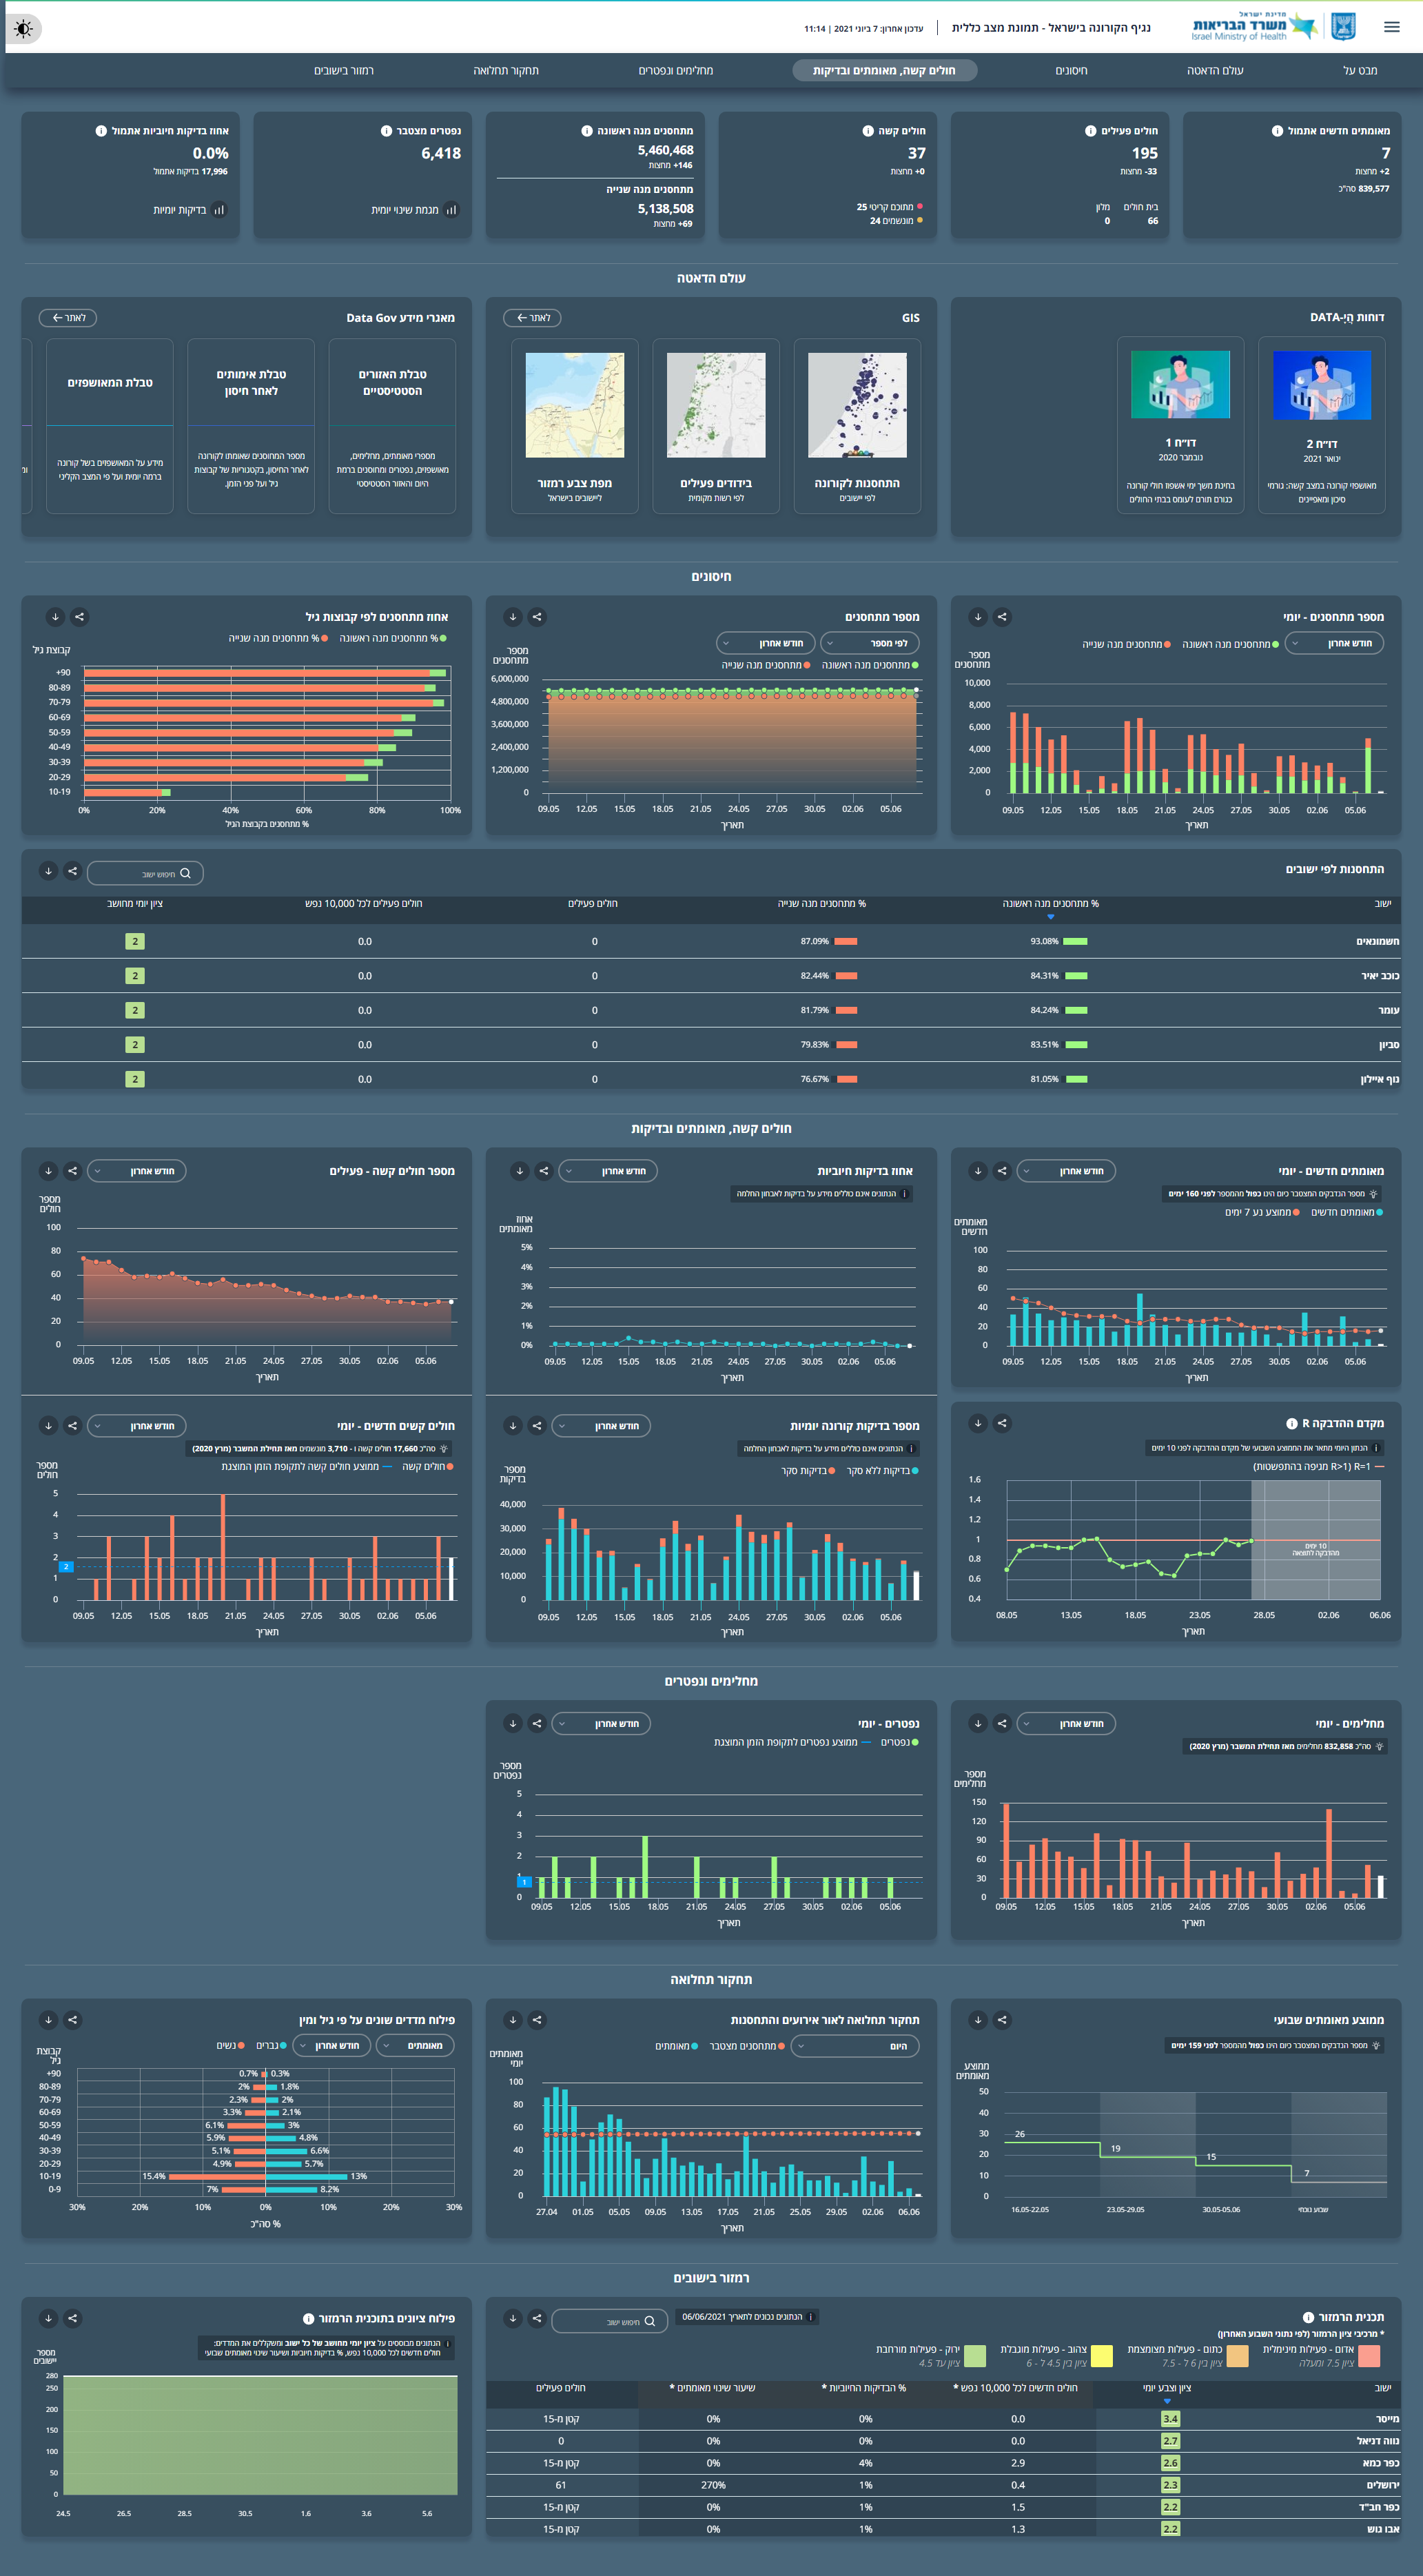Image resolution: width=1423 pixels, height=2576 pixels.
Task: Share the חולים קשים חדשים - יומי chart
Action: point(72,1425)
